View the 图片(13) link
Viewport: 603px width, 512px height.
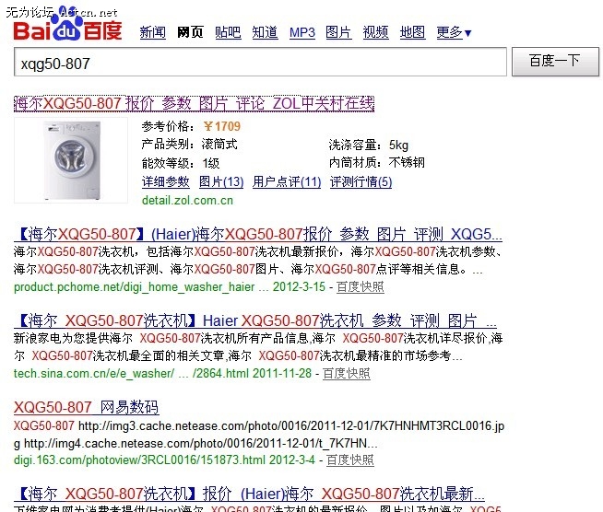221,182
